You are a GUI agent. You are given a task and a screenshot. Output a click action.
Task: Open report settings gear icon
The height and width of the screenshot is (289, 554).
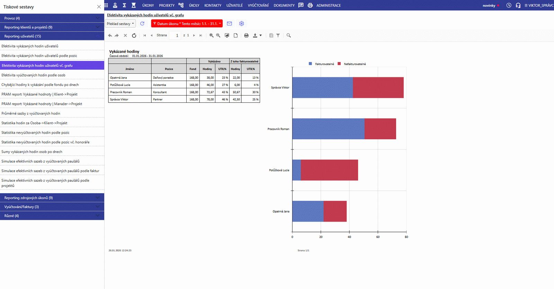pyautogui.click(x=241, y=24)
